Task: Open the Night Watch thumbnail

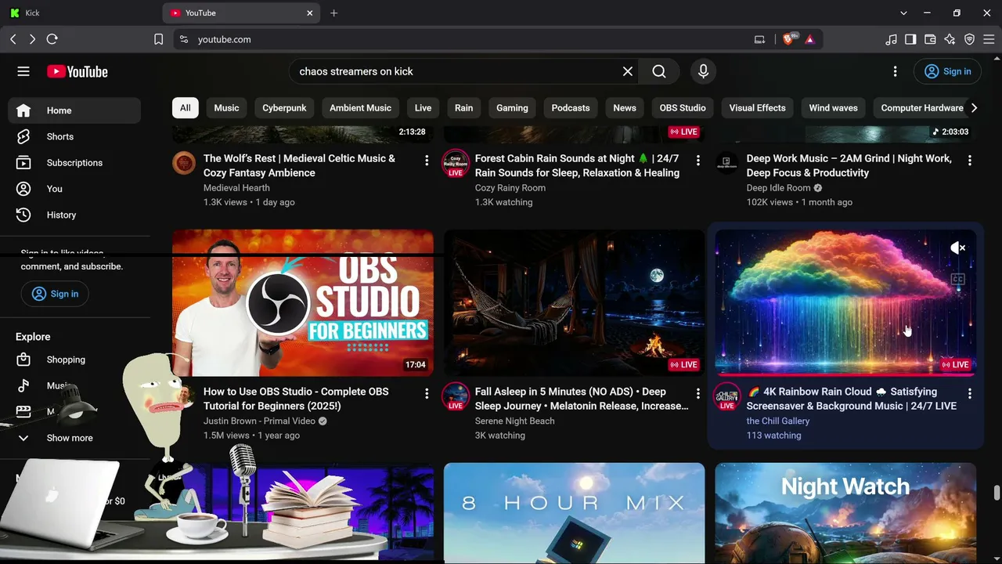Action: 846,513
